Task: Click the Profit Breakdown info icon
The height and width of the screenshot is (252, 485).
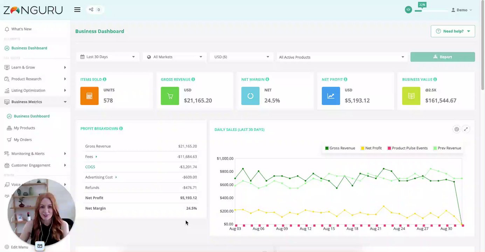Action: [121, 128]
